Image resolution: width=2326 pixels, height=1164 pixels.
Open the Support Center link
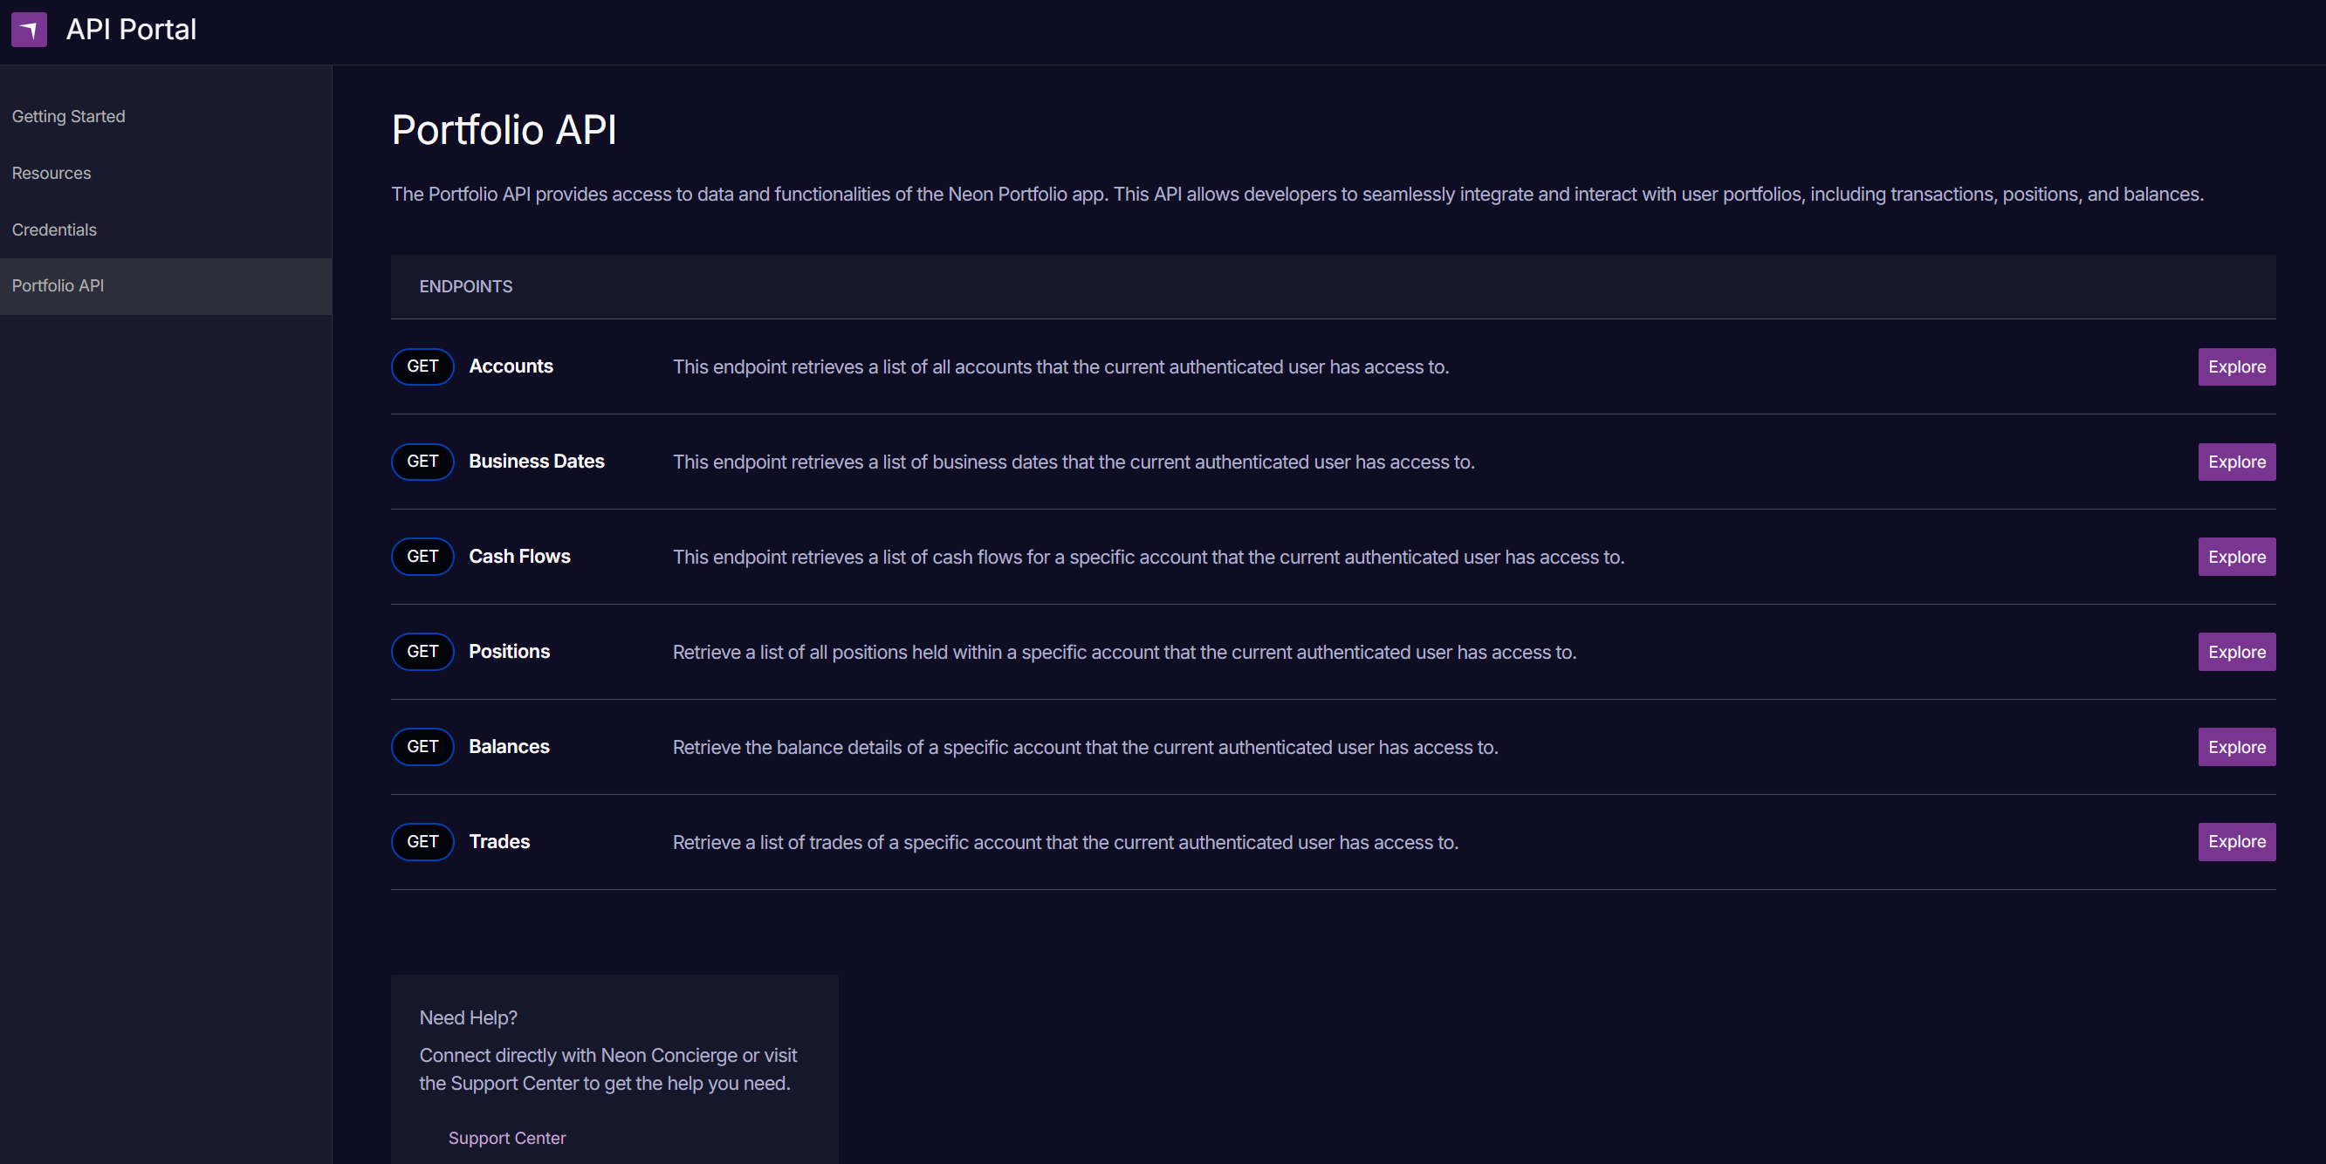[x=506, y=1138]
